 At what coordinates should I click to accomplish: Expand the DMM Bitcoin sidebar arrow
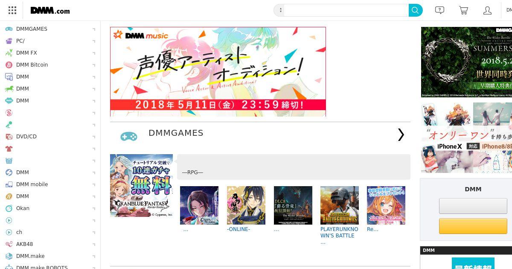(x=94, y=65)
